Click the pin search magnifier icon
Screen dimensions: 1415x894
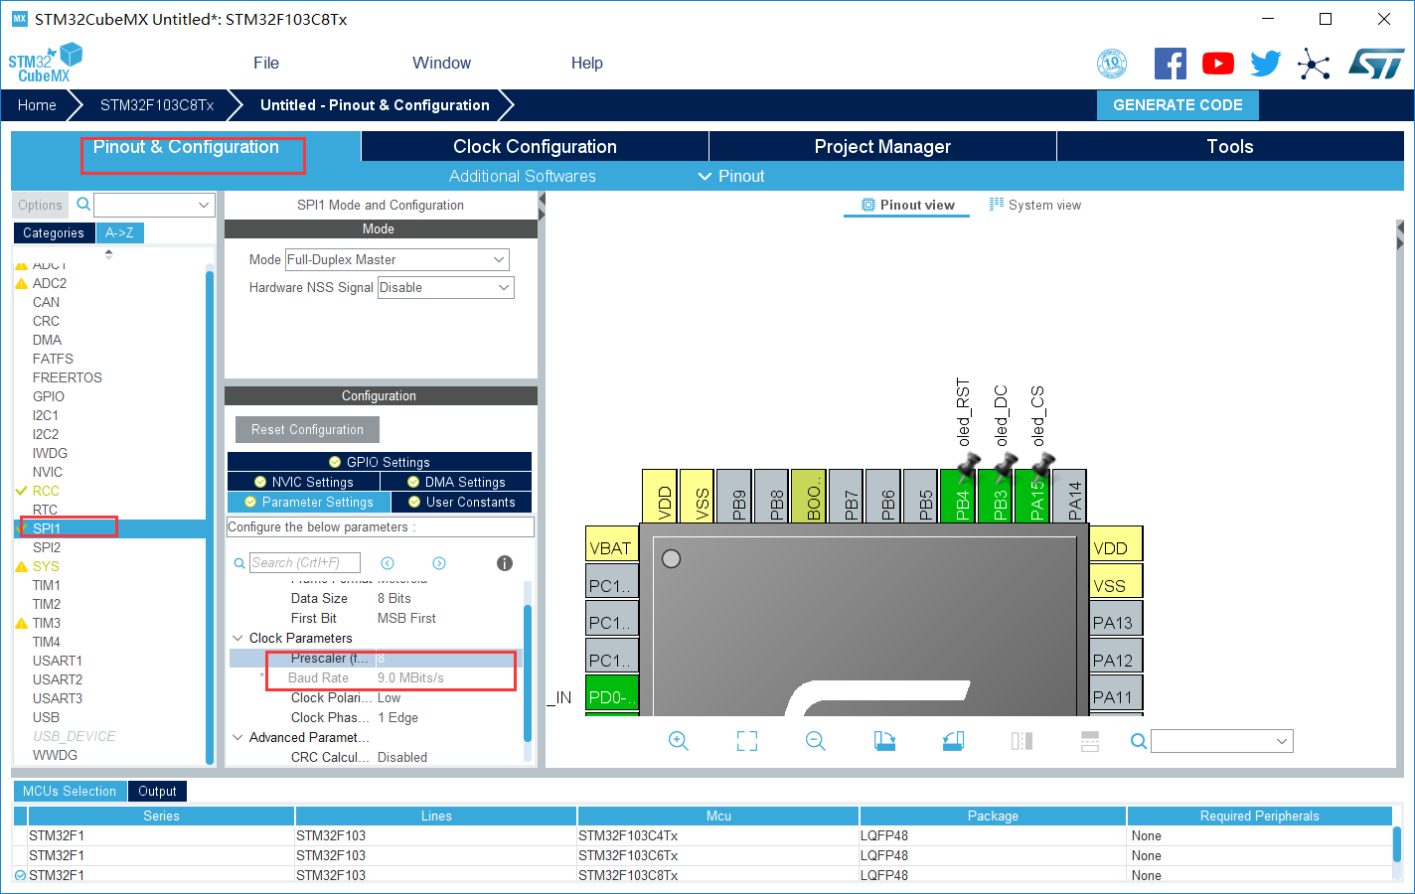(x=1139, y=741)
